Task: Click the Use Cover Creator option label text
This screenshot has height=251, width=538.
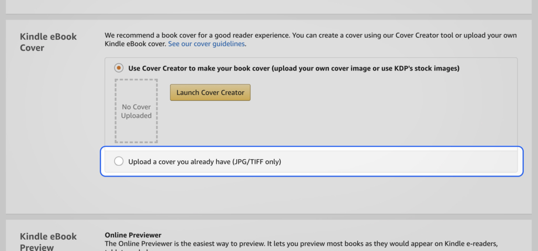Action: click(x=294, y=68)
